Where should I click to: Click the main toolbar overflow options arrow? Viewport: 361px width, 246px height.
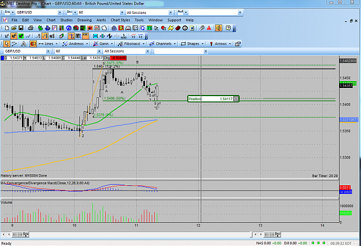[235, 29]
